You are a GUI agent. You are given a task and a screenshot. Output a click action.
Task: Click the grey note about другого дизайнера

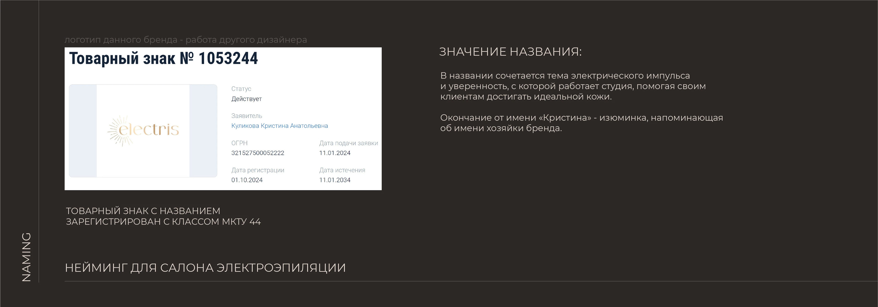coord(186,40)
